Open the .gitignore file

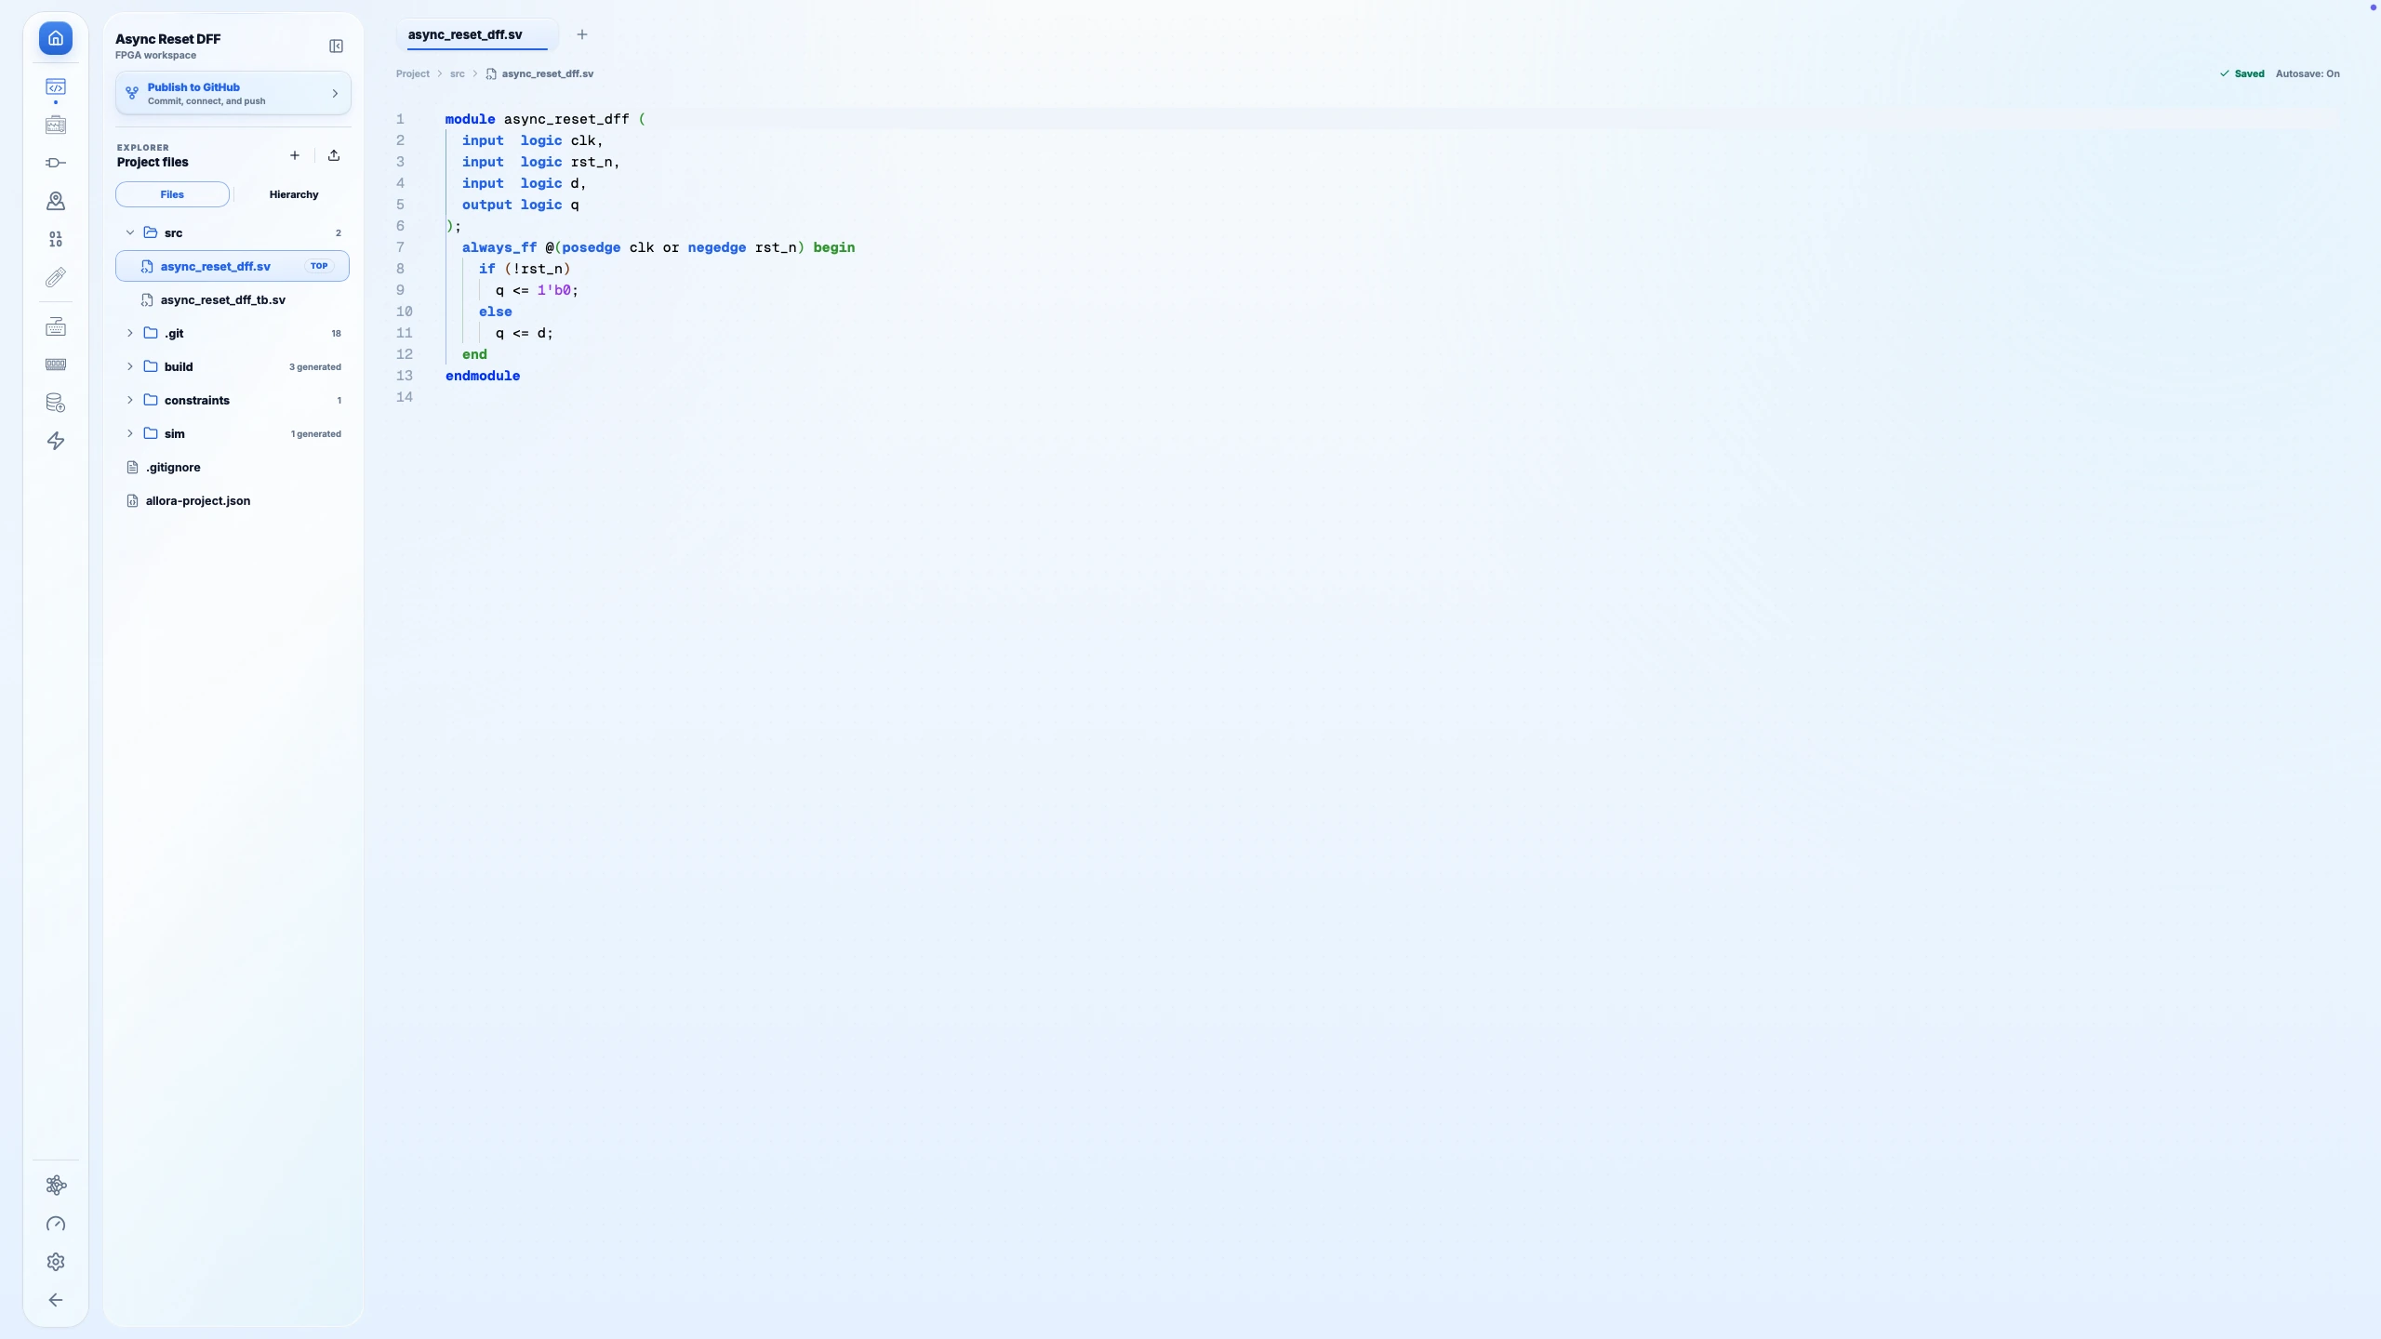[x=233, y=467]
